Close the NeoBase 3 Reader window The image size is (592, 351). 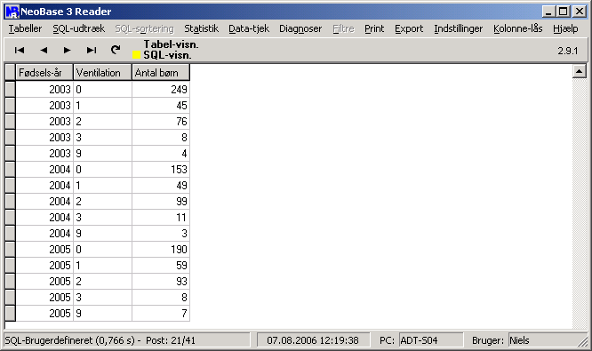(580, 12)
